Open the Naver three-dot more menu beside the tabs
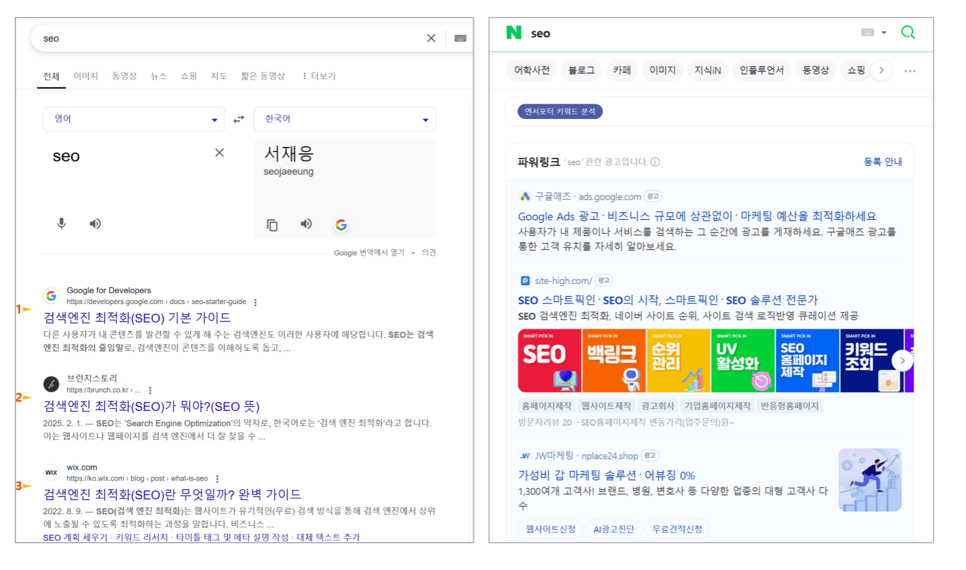This screenshot has height=570, width=966. pyautogui.click(x=910, y=71)
